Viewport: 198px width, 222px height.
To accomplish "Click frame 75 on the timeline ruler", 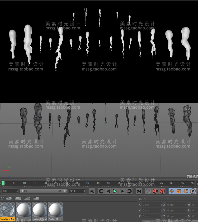I will coord(161,183).
